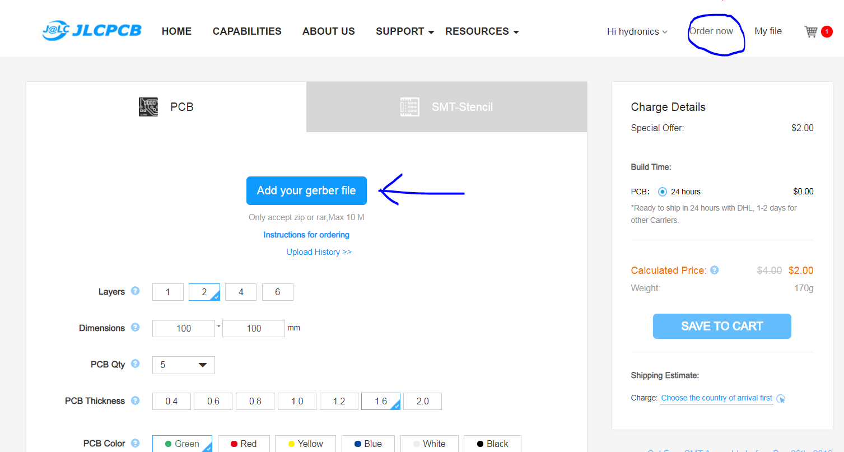Click the JLCPCB logo
The image size is (844, 452).
point(92,31)
